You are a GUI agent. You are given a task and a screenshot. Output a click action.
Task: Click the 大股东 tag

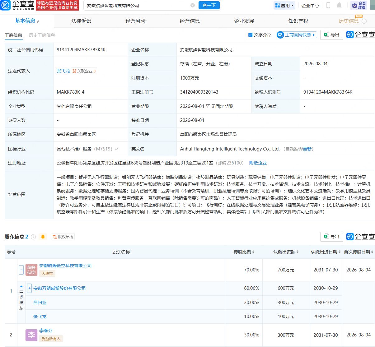click(x=47, y=274)
